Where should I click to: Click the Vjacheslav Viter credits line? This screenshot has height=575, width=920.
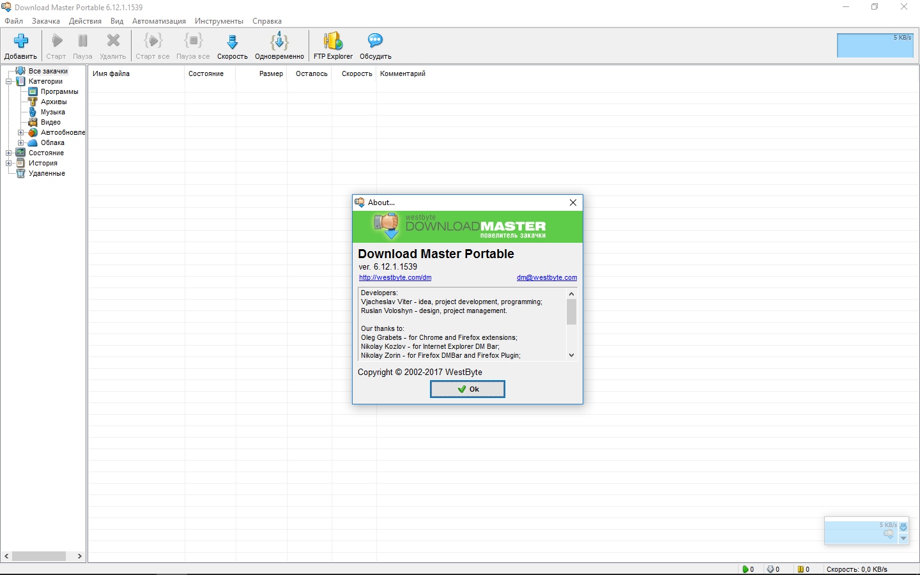(x=452, y=302)
